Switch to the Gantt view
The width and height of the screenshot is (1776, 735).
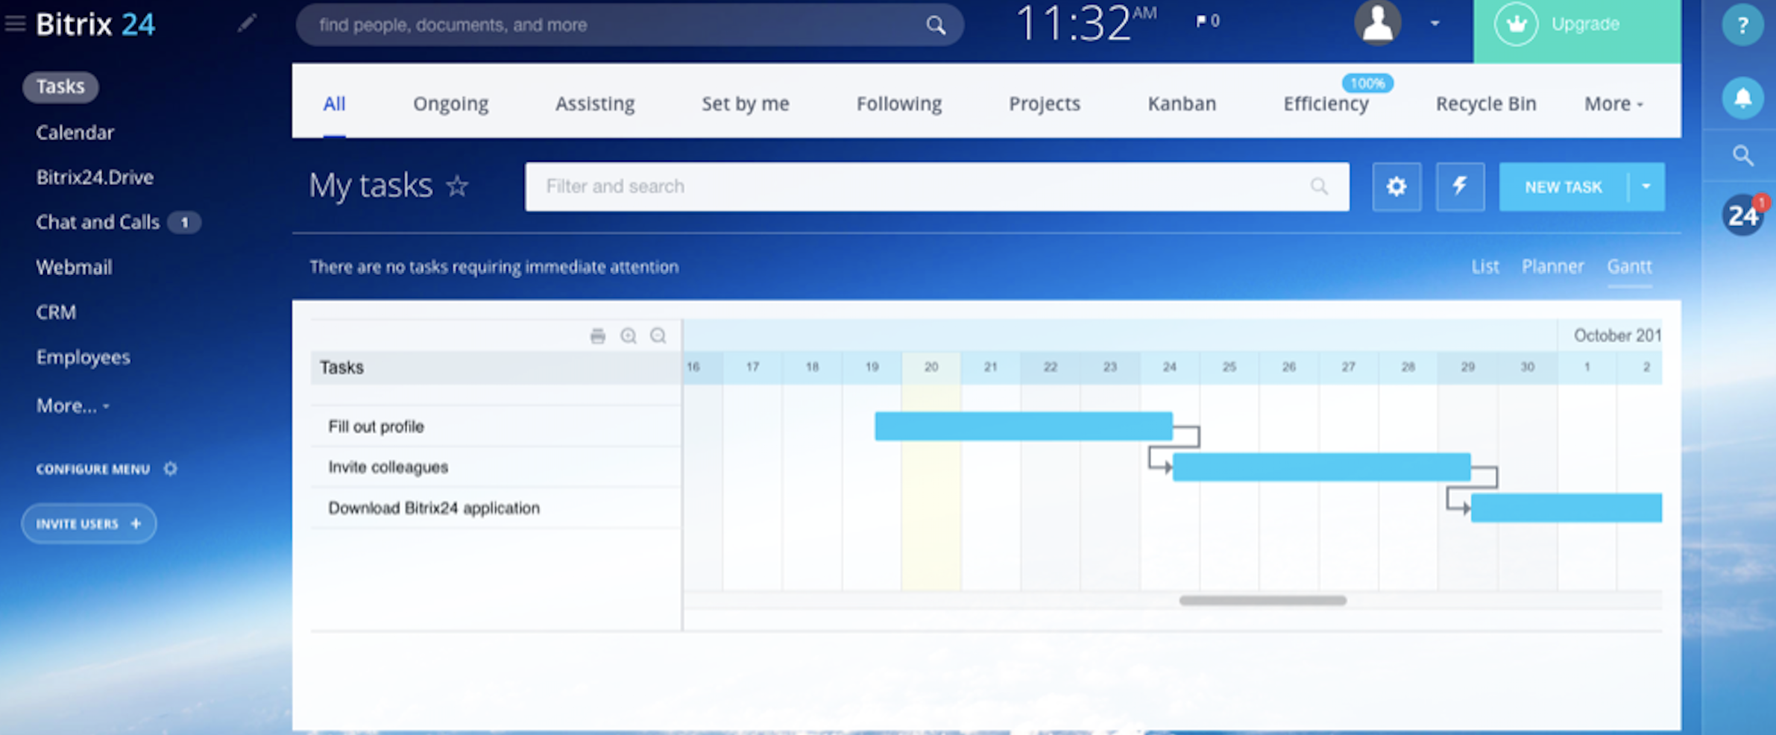click(1629, 267)
